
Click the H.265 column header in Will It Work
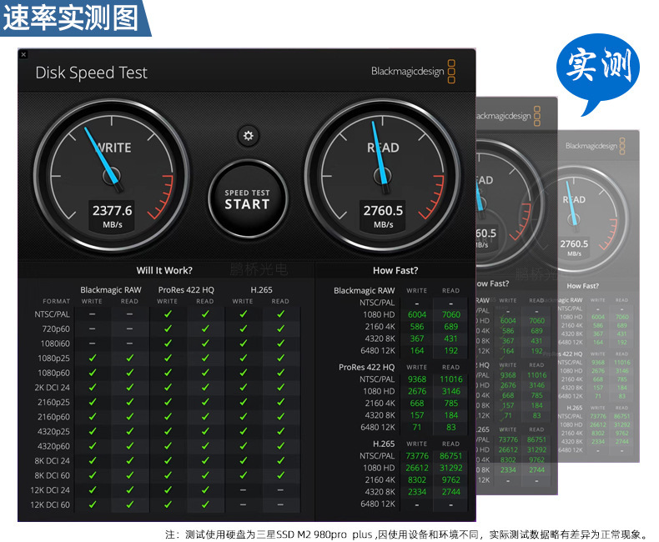tap(261, 290)
